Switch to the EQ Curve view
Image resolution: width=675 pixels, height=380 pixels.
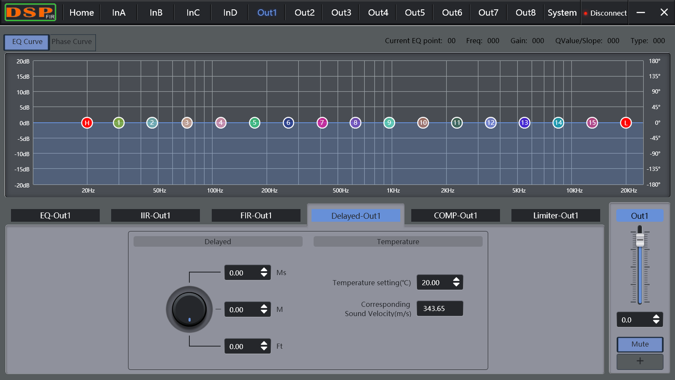(27, 42)
